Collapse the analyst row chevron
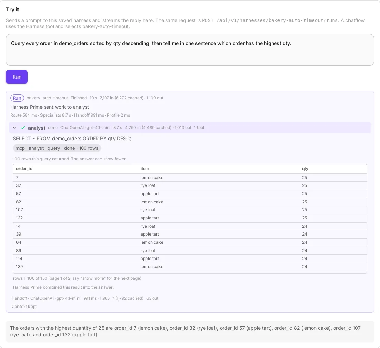Viewport: 380px width, 348px height. pos(14,128)
